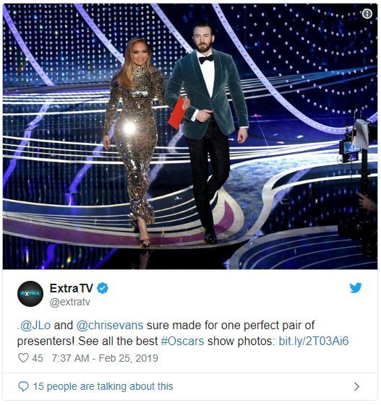Open the @chrisevans mention link
The image size is (381, 405).
tap(110, 325)
